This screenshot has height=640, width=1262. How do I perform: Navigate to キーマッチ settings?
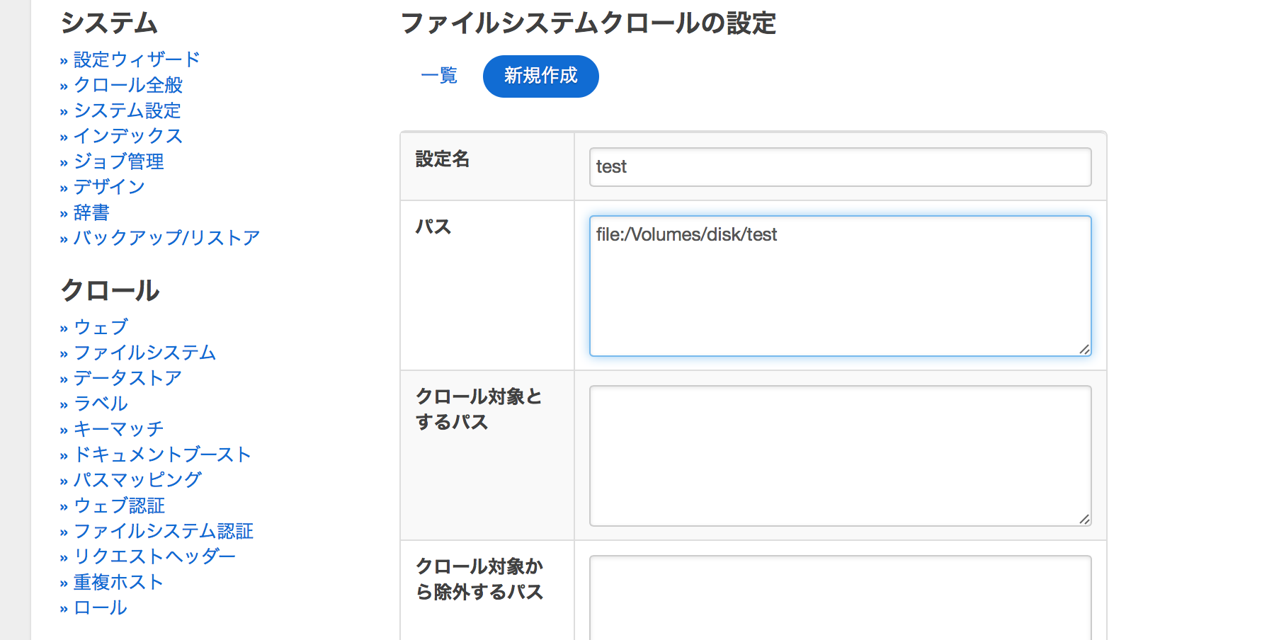pyautogui.click(x=118, y=429)
